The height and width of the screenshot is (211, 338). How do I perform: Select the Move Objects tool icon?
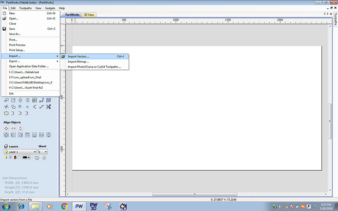pyautogui.click(x=6, y=100)
